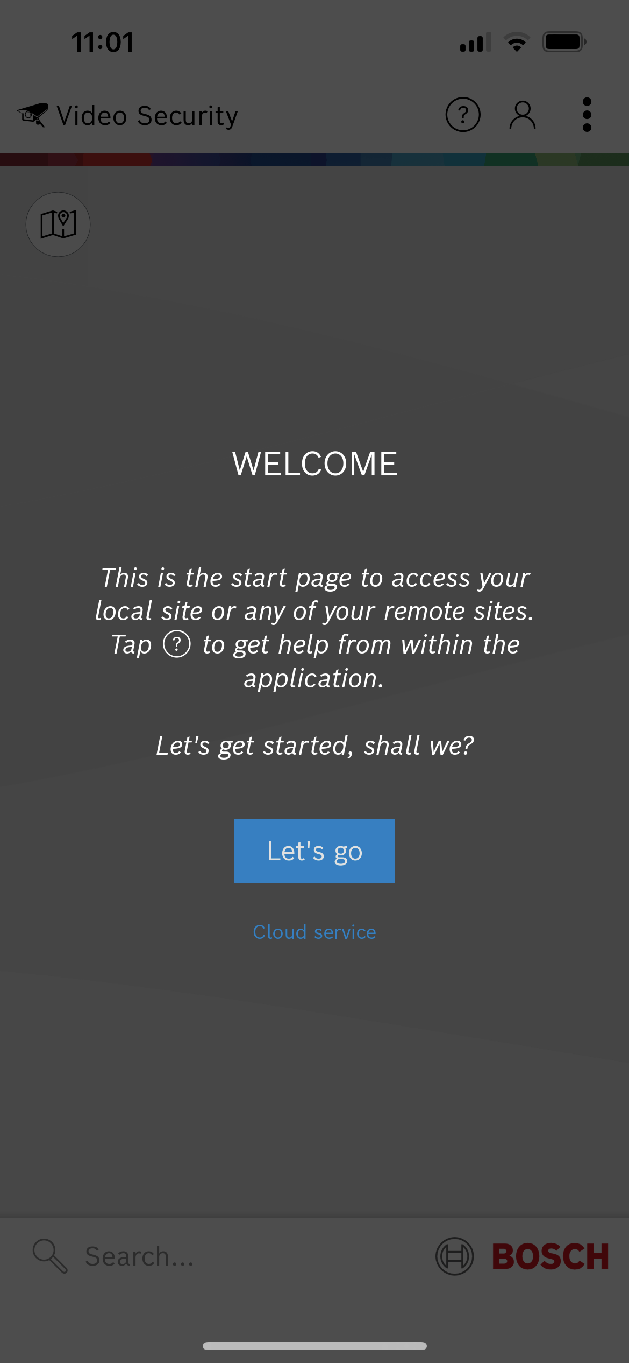Focus the Search... input field
This screenshot has width=629, height=1363.
coord(244,1257)
